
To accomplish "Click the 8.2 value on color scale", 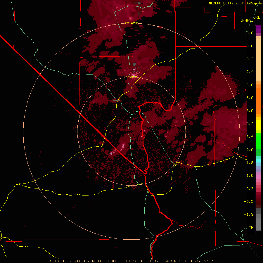I will [250, 59].
